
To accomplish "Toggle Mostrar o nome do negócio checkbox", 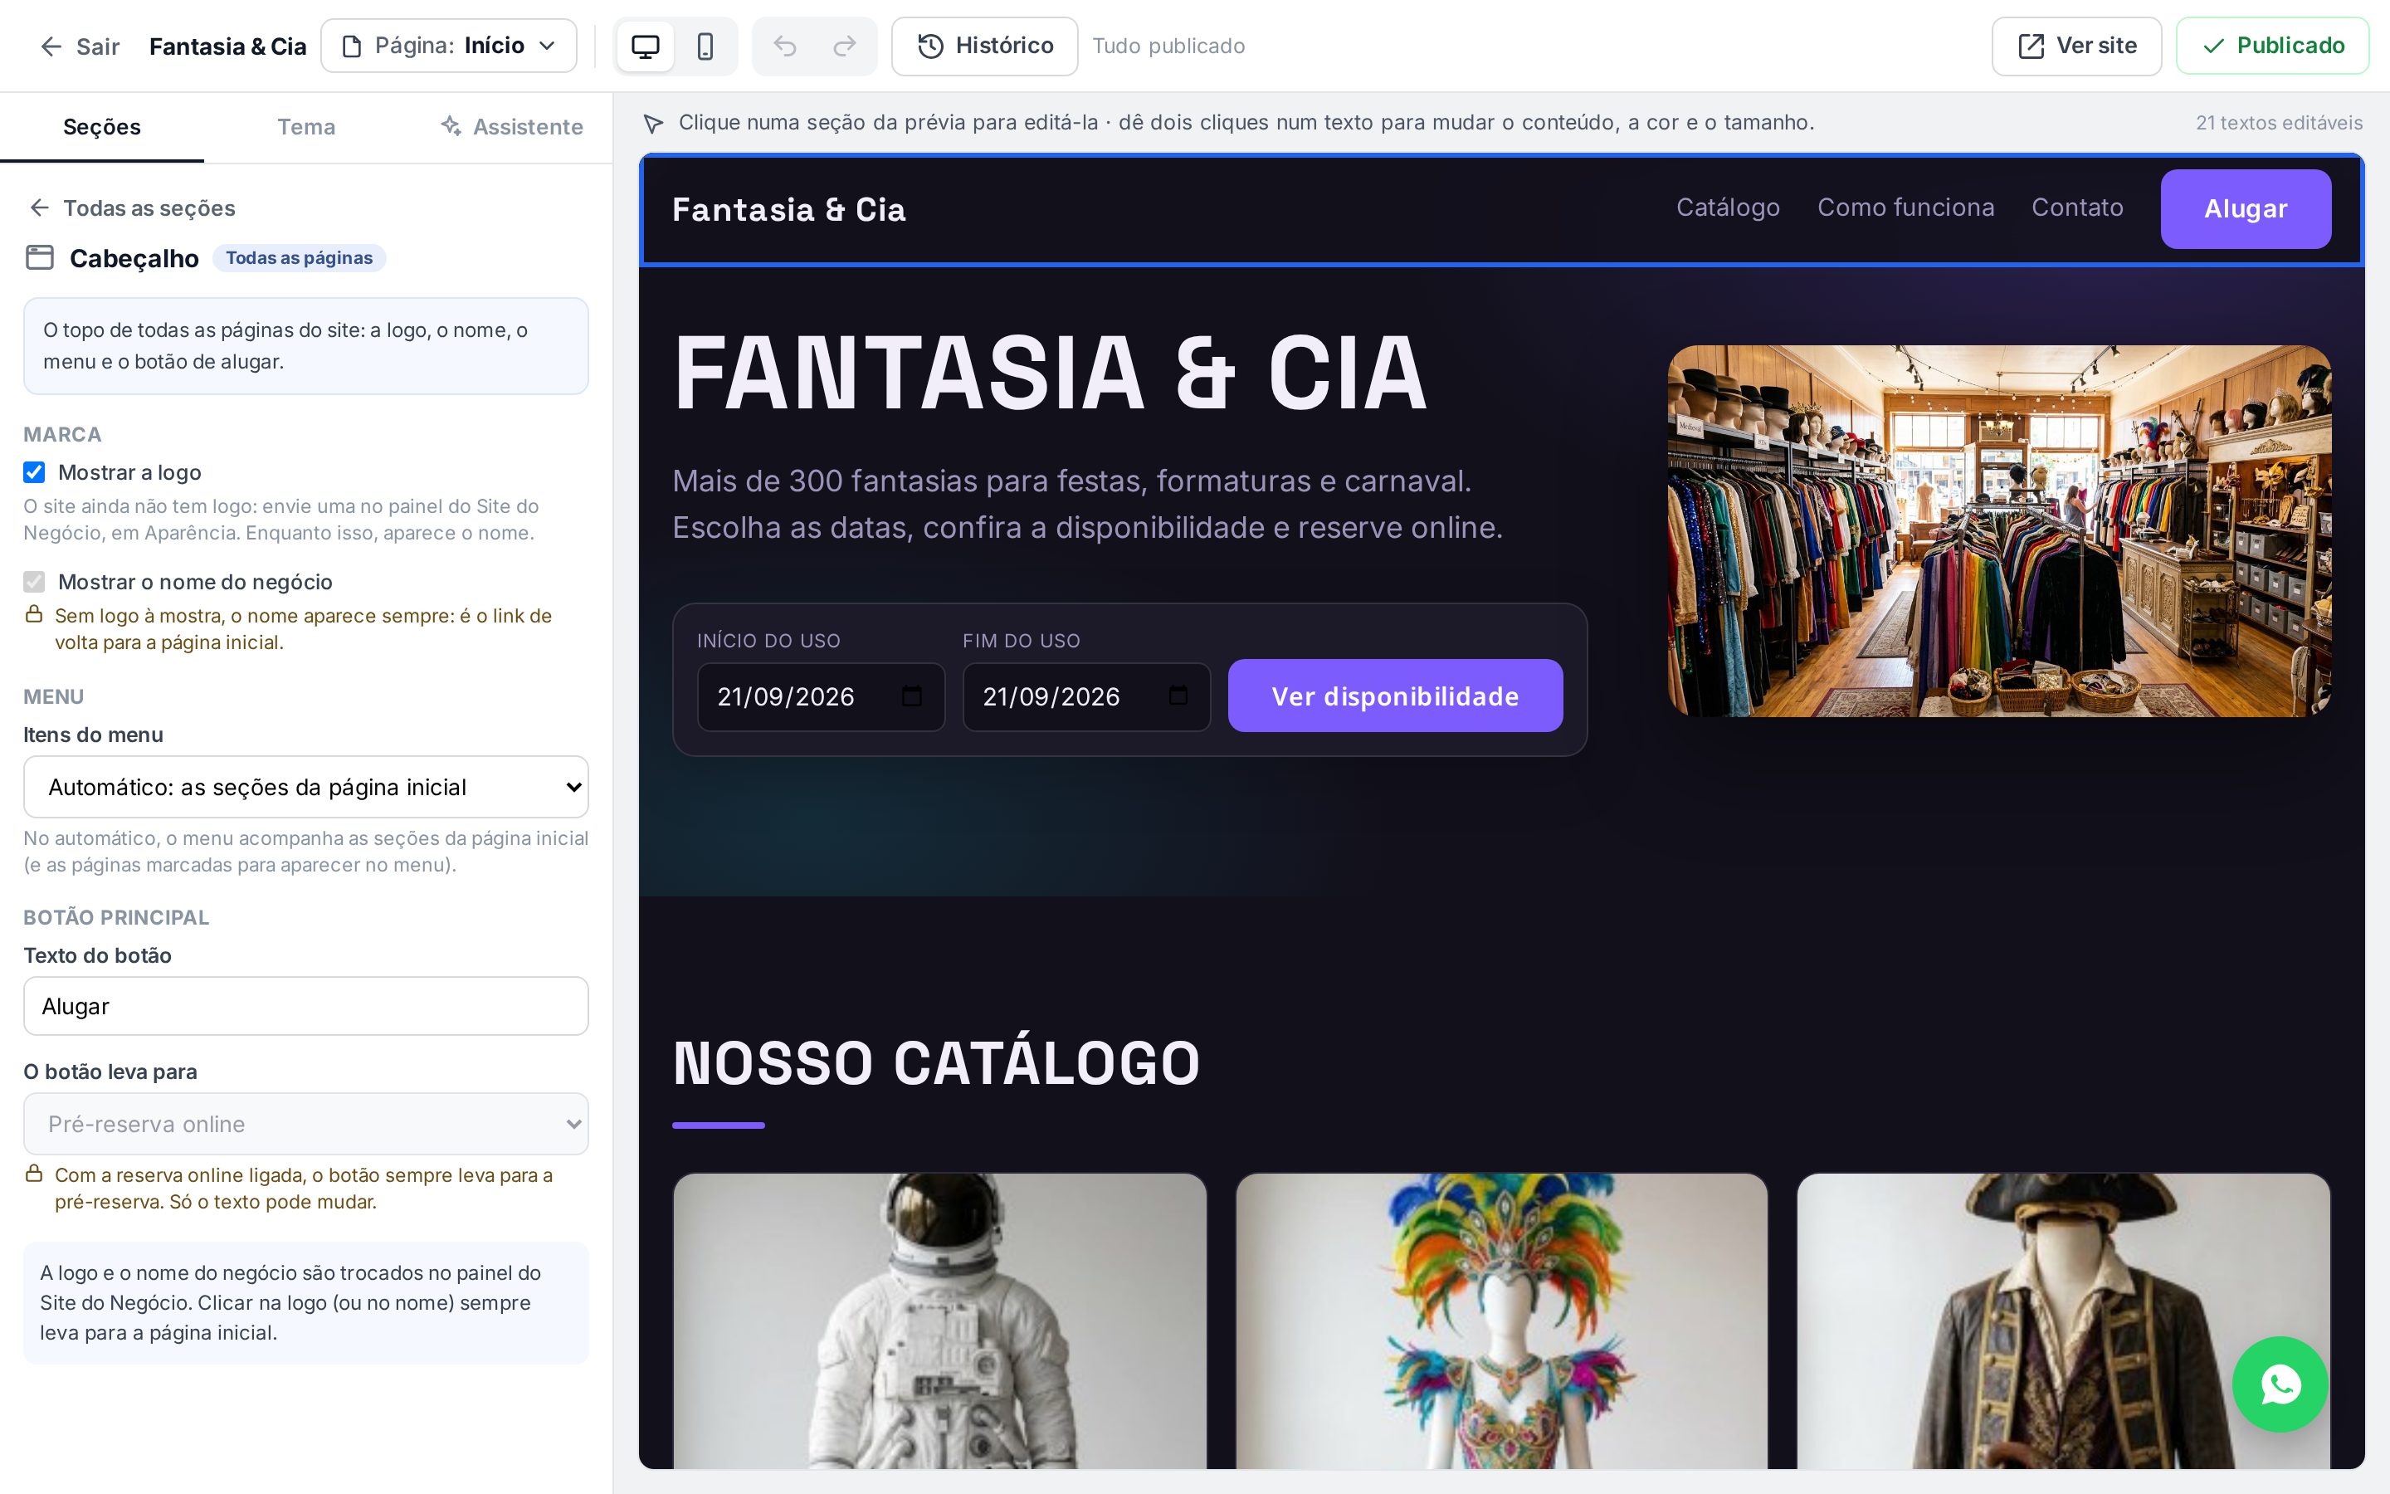I will [x=35, y=582].
